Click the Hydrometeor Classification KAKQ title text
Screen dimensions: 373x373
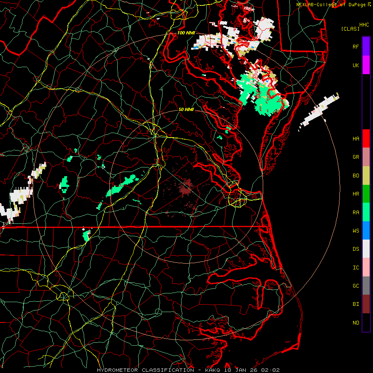pyautogui.click(x=188, y=370)
